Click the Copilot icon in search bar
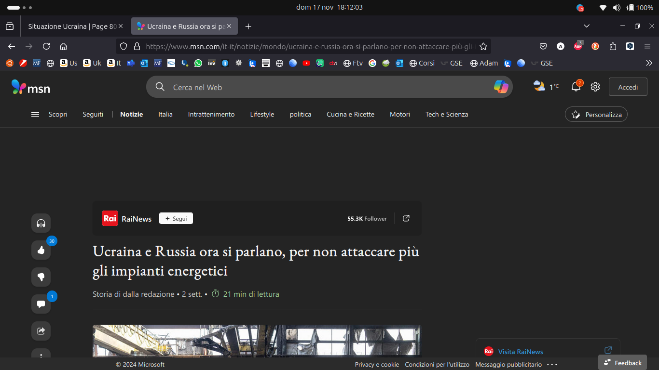The image size is (659, 370). [x=501, y=87]
